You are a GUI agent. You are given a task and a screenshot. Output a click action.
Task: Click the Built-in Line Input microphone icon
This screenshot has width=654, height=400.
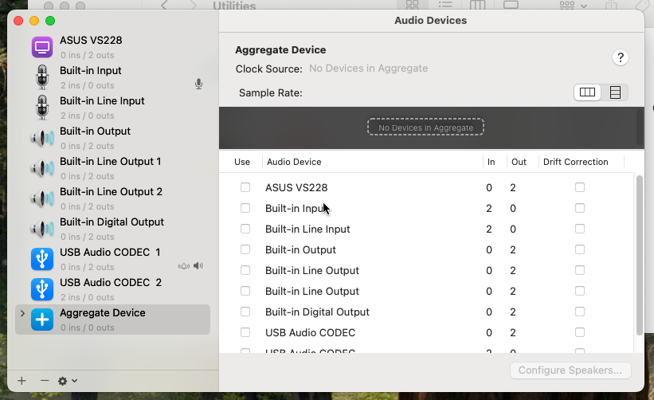(42, 108)
